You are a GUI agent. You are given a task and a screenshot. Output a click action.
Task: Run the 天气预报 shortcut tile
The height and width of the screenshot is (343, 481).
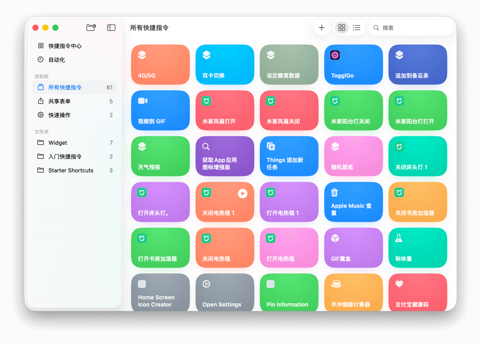(x=160, y=156)
